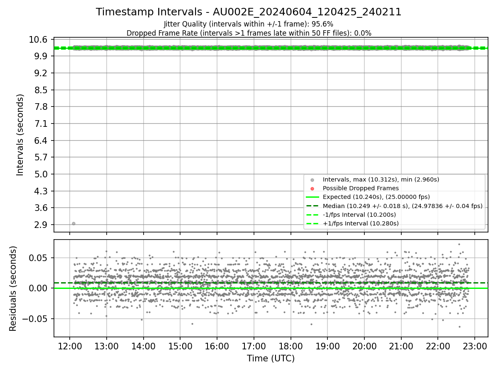Click the 2.9 tick label on the intervals axis
The width and height of the screenshot is (498, 373).
pyautogui.click(x=41, y=225)
